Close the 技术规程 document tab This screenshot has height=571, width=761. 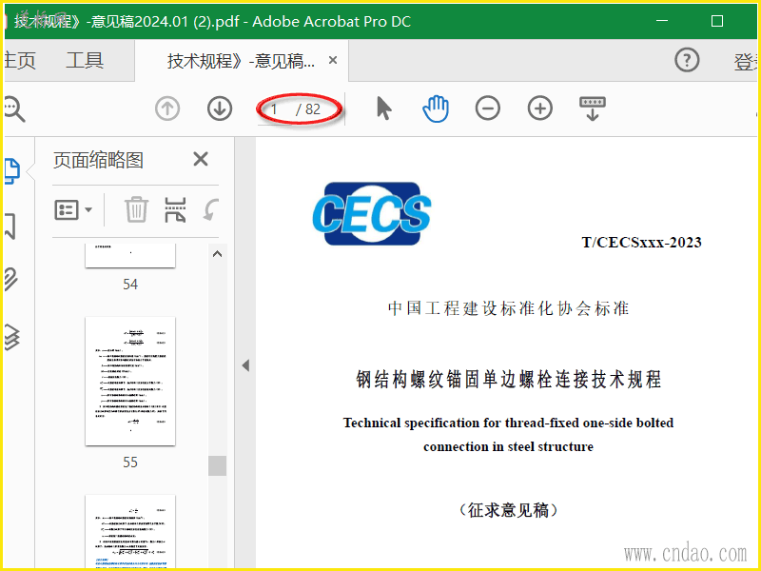[333, 60]
